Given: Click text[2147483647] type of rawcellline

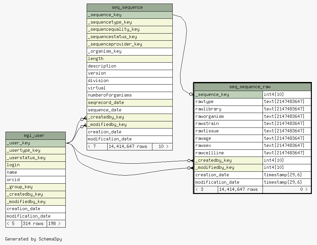Looking at the screenshot, I should pyautogui.click(x=287, y=153).
